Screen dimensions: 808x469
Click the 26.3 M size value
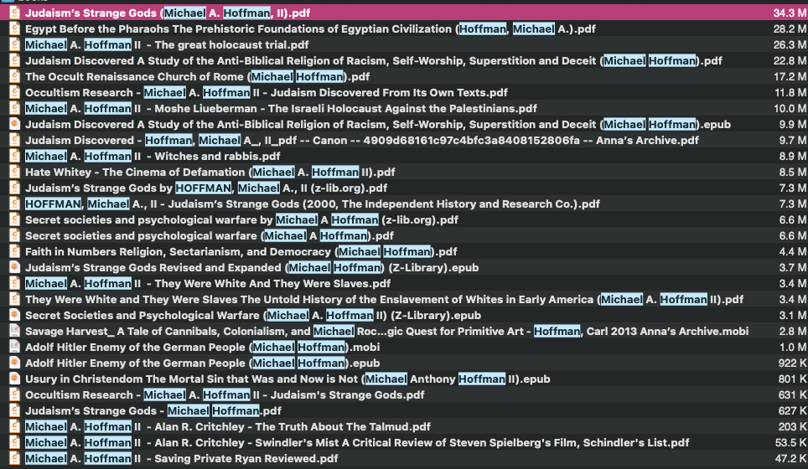pos(790,44)
